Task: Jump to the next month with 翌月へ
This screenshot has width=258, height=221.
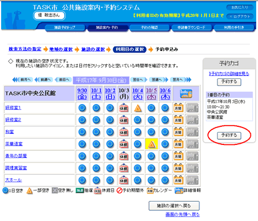Action: point(181,80)
